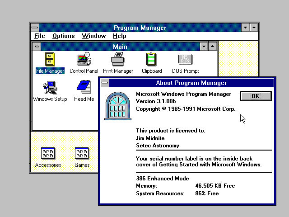Image resolution: width=289 pixels, height=217 pixels.
Task: Open the Main window control menu box
Action: coord(37,47)
